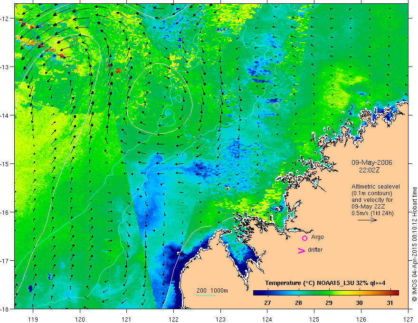Click the magenta Argo circle legend symbol
418x323 pixels.
pos(304,238)
